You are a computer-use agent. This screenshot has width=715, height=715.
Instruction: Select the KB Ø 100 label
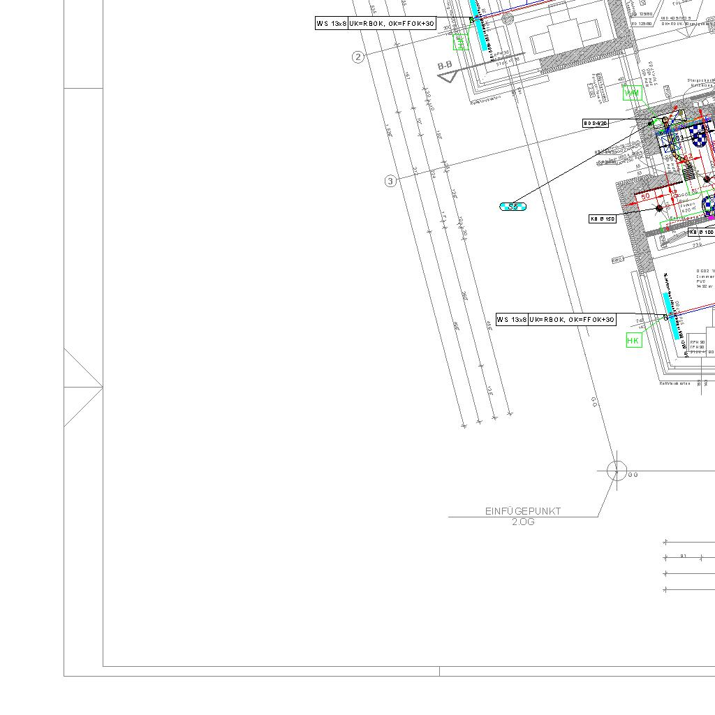[x=701, y=232]
